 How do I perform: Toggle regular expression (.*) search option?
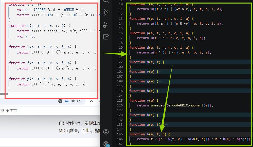79,101
